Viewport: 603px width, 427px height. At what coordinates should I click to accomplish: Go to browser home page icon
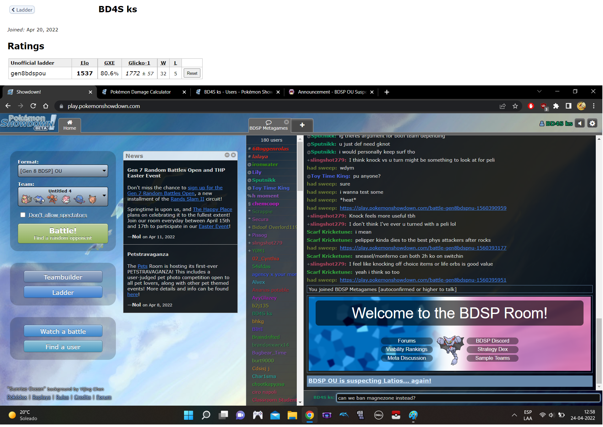click(46, 106)
